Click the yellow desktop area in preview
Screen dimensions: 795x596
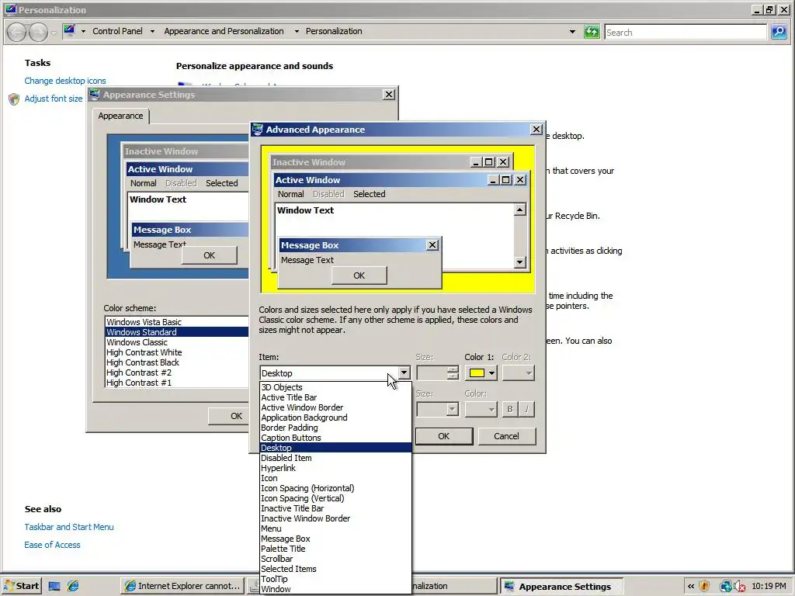(487, 284)
